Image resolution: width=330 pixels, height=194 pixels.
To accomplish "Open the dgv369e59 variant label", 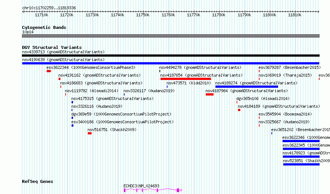I will [x=121, y=114].
